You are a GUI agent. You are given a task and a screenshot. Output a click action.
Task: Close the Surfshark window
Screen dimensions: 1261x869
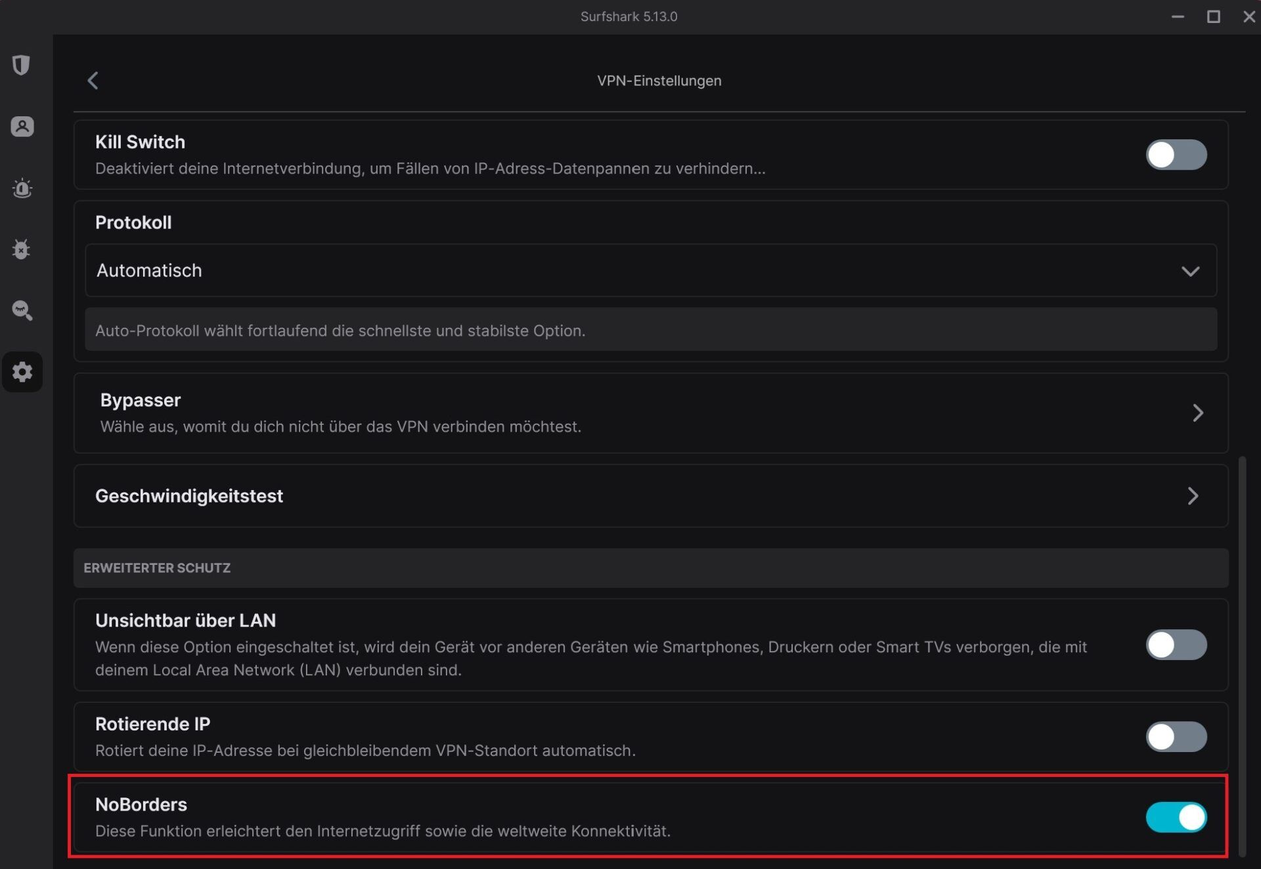(1249, 16)
